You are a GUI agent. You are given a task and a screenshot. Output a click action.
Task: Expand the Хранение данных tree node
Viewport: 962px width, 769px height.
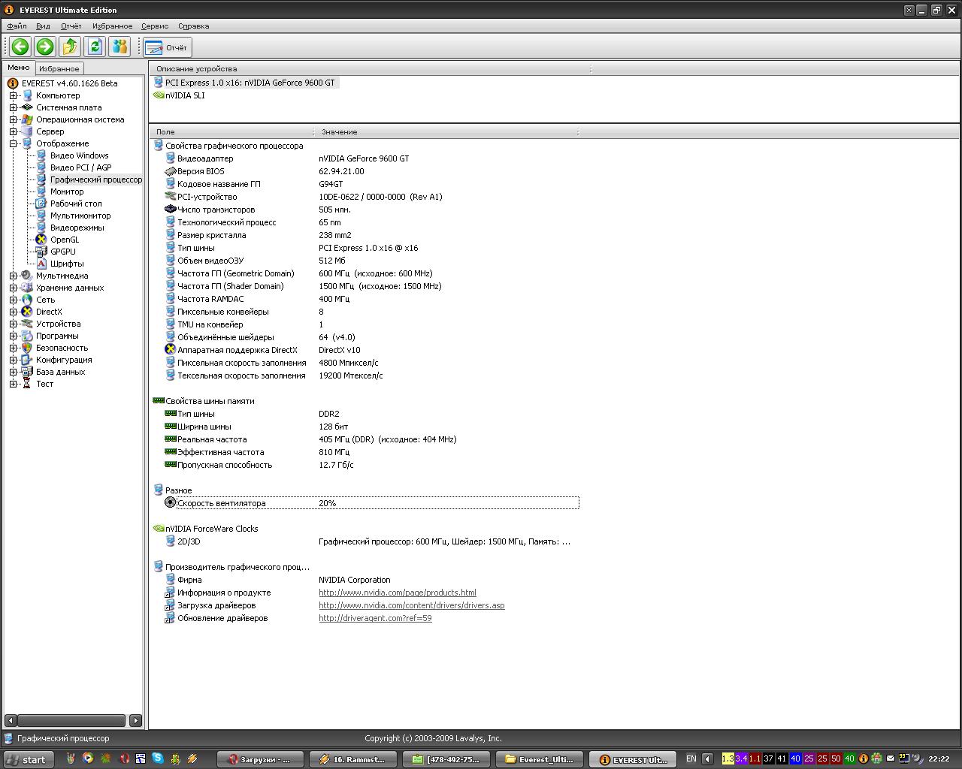13,288
